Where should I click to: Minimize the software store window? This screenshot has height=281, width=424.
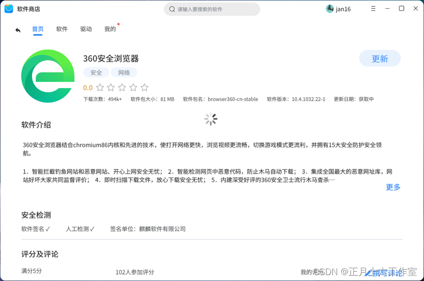click(387, 9)
